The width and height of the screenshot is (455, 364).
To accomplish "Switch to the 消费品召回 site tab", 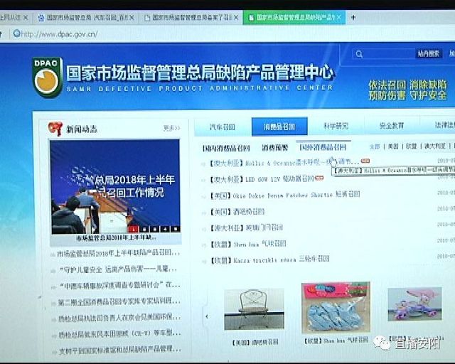I will [x=279, y=127].
